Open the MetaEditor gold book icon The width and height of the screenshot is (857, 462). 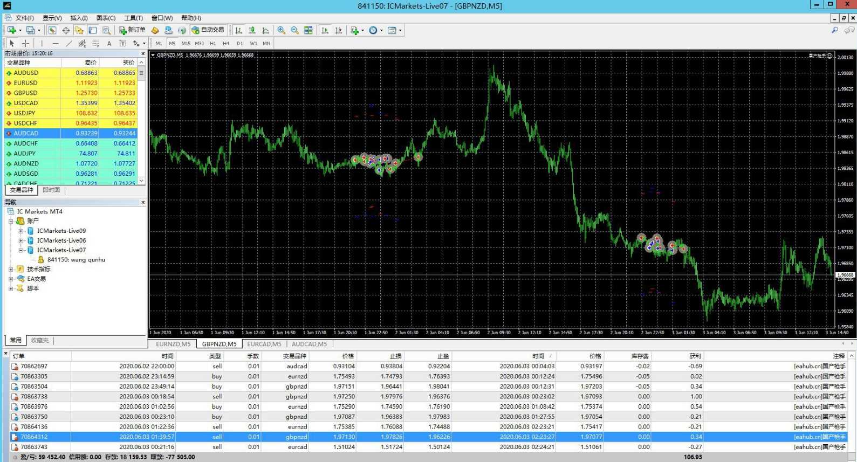(155, 30)
